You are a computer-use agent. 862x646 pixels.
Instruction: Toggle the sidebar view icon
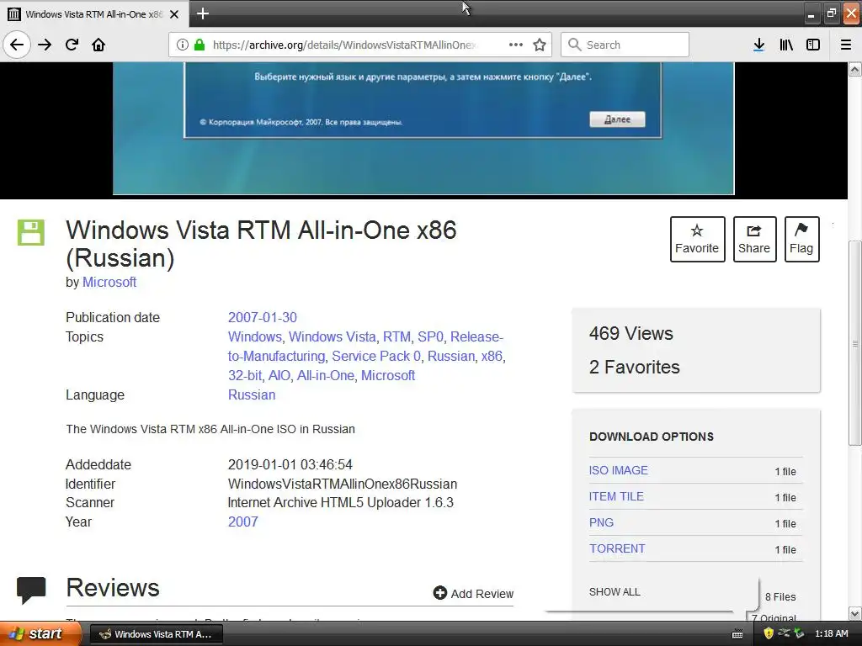[813, 45]
